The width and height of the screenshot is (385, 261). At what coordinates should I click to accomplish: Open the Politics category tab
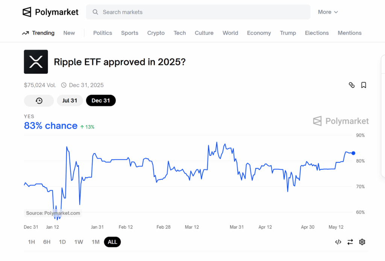click(x=103, y=33)
